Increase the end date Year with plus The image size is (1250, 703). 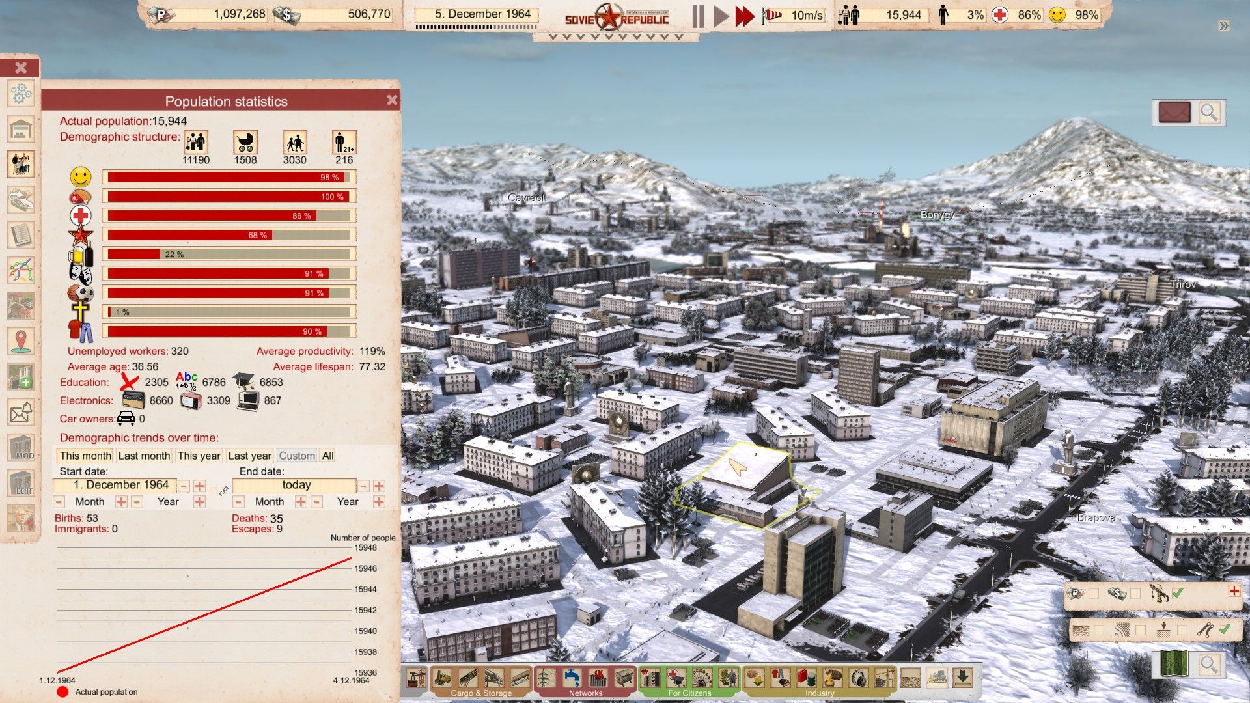coord(379,502)
